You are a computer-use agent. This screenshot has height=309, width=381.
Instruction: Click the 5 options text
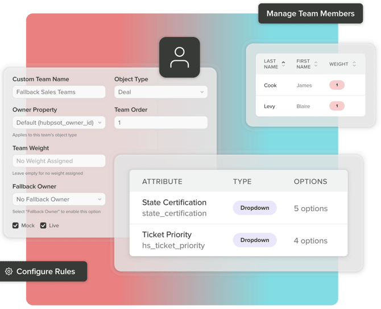pos(310,209)
